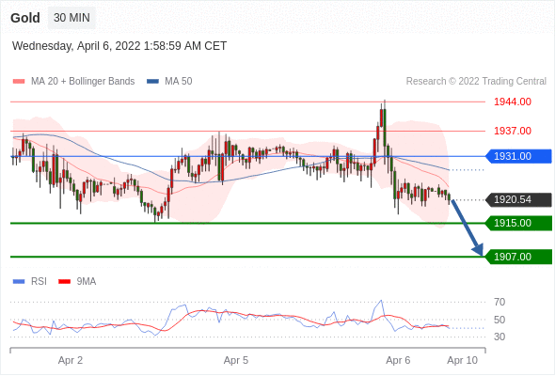The image size is (555, 376).
Task: Click the 'Apr 2' date axis label
Action: coord(71,360)
